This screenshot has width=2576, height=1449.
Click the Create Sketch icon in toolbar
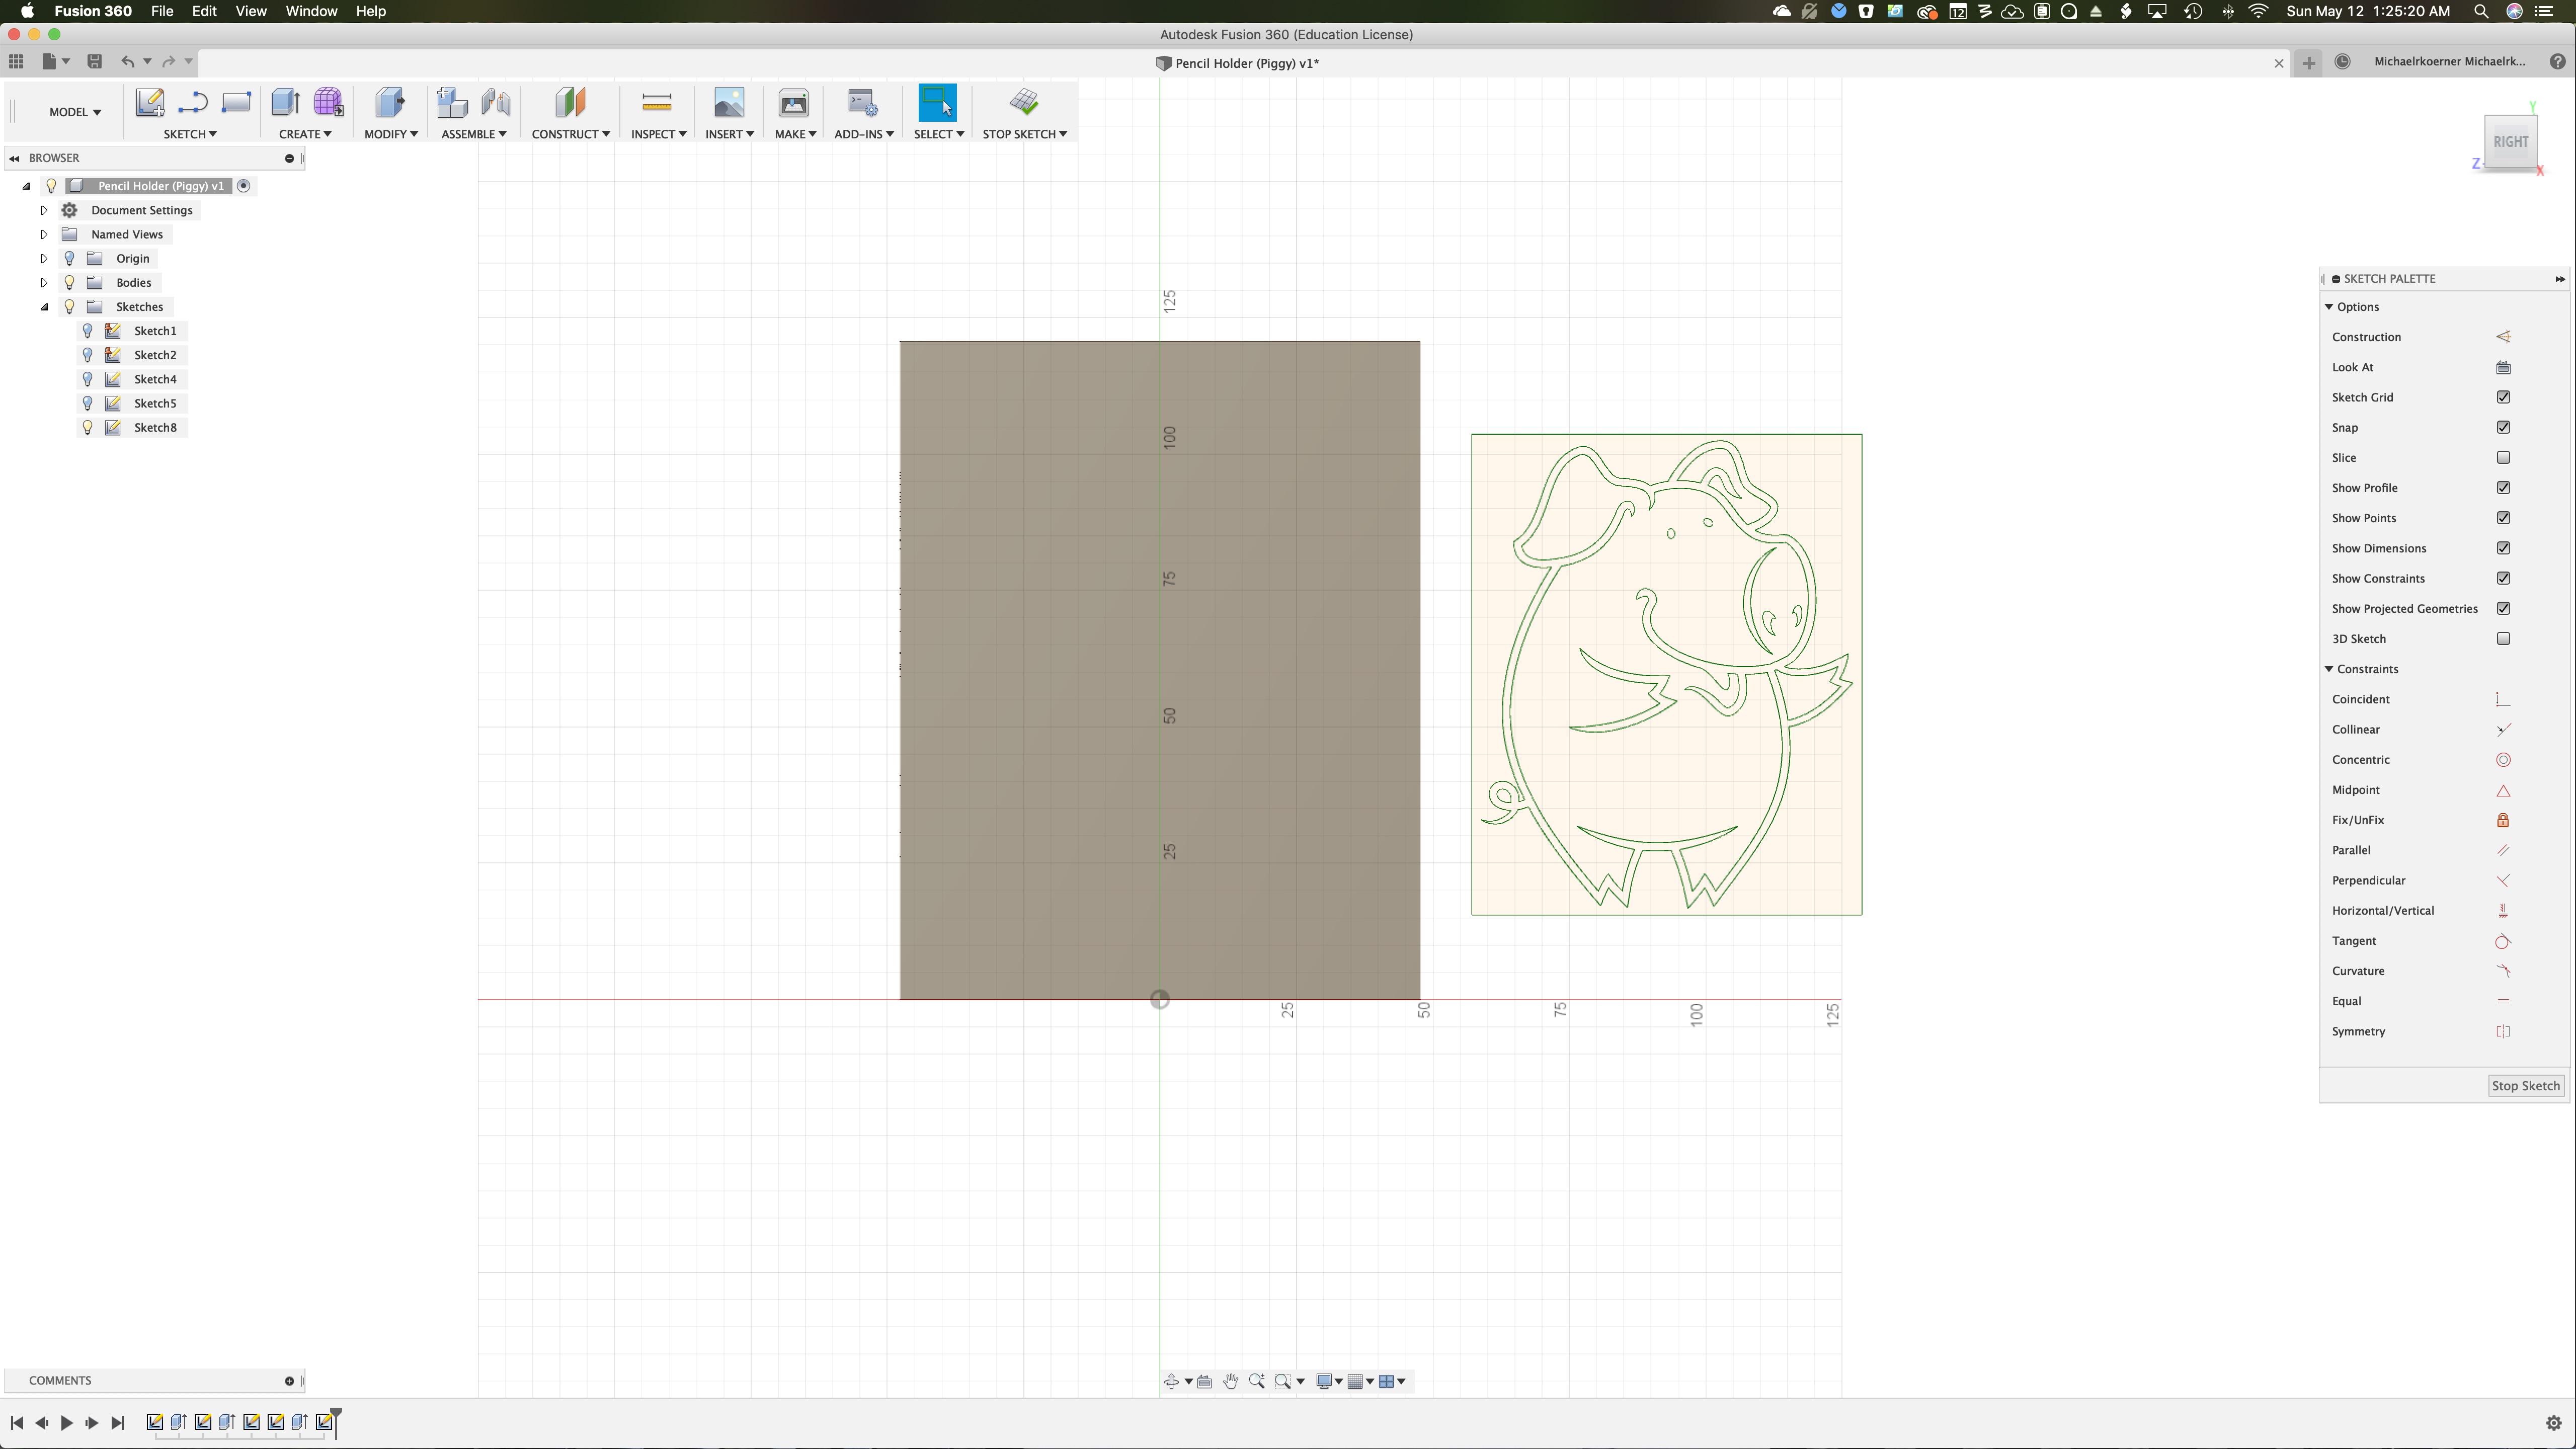click(150, 102)
